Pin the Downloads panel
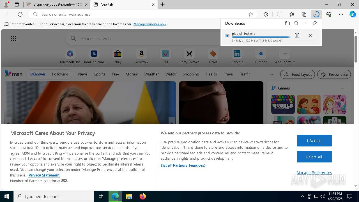 (314, 23)
